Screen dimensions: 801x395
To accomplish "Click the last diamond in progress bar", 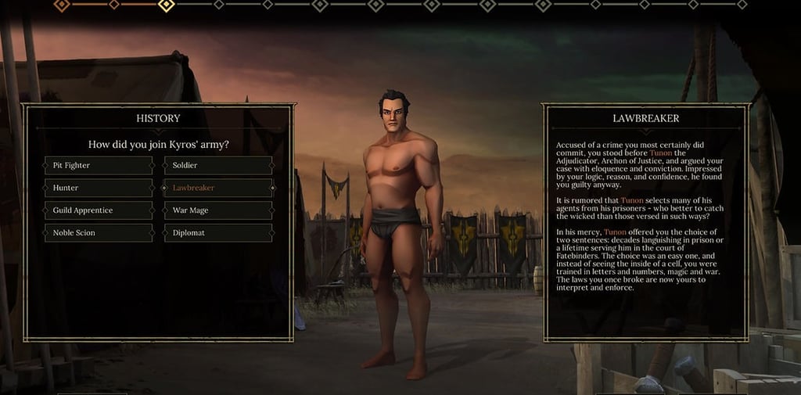I will [742, 5].
